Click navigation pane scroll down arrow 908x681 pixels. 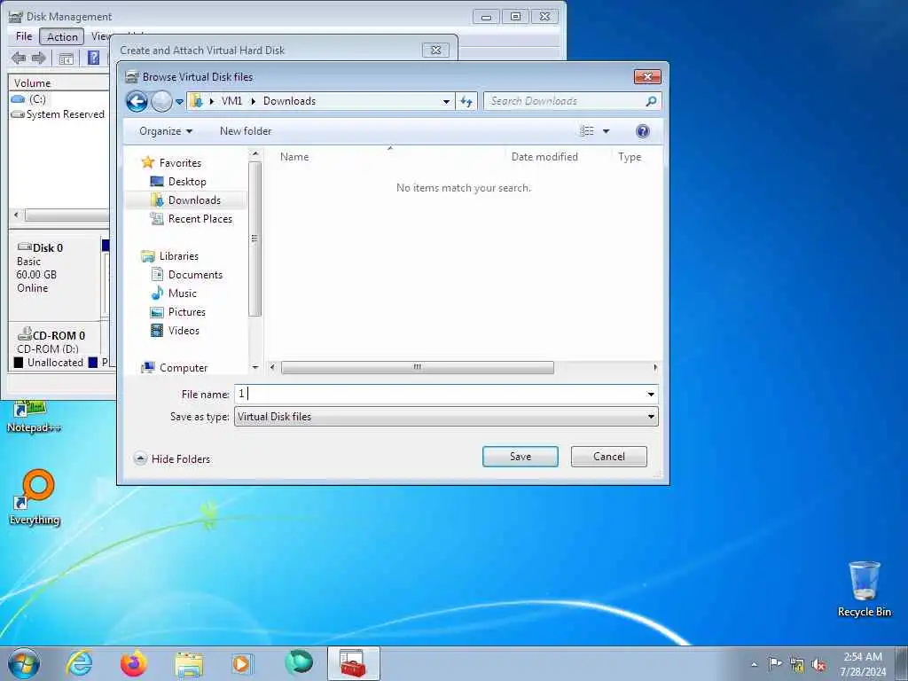click(x=255, y=367)
